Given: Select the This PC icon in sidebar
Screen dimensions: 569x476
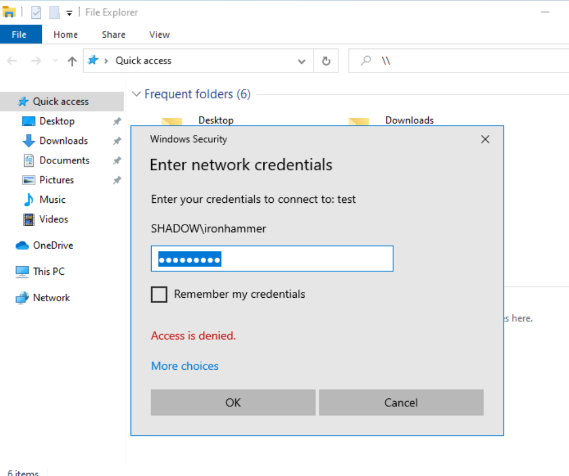Looking at the screenshot, I should 22,271.
